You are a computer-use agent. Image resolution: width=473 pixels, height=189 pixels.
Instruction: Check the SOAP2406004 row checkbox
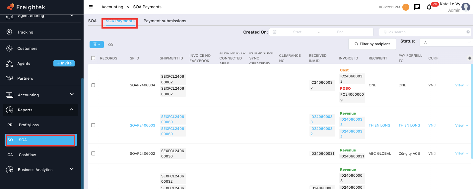click(x=93, y=85)
